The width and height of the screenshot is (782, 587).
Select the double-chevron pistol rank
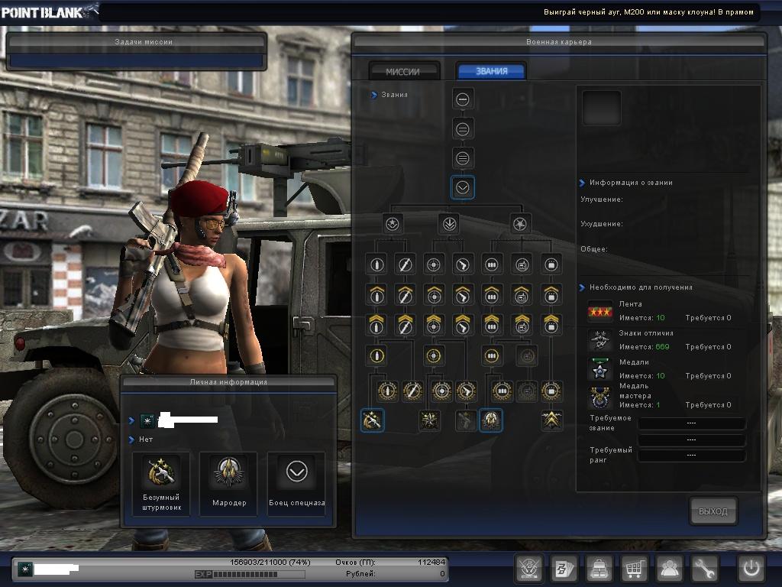462,324
